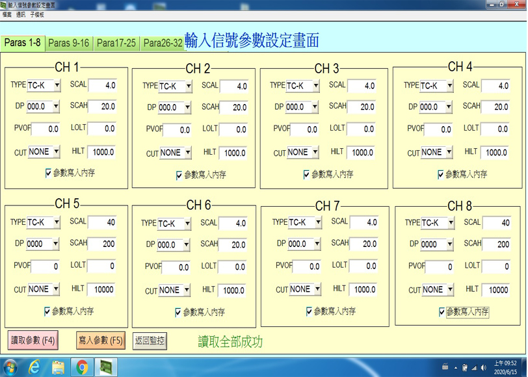Toggle CH 8 參數寫入內存 checkbox

442,312
